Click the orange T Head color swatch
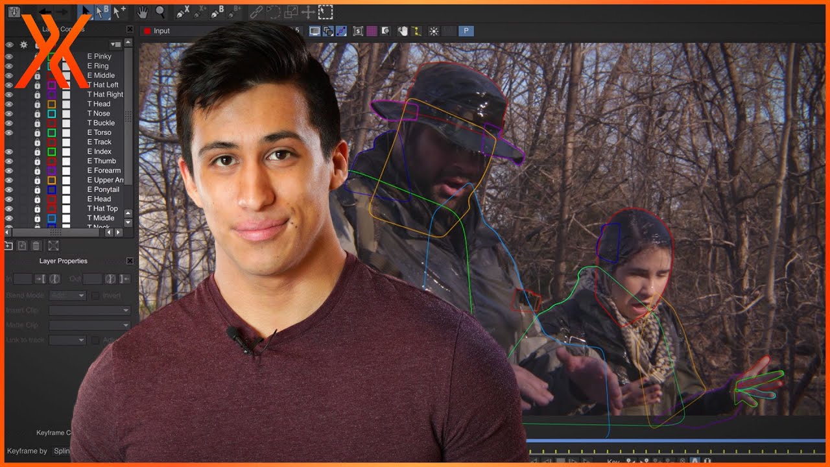Image resolution: width=830 pixels, height=467 pixels. [52, 104]
